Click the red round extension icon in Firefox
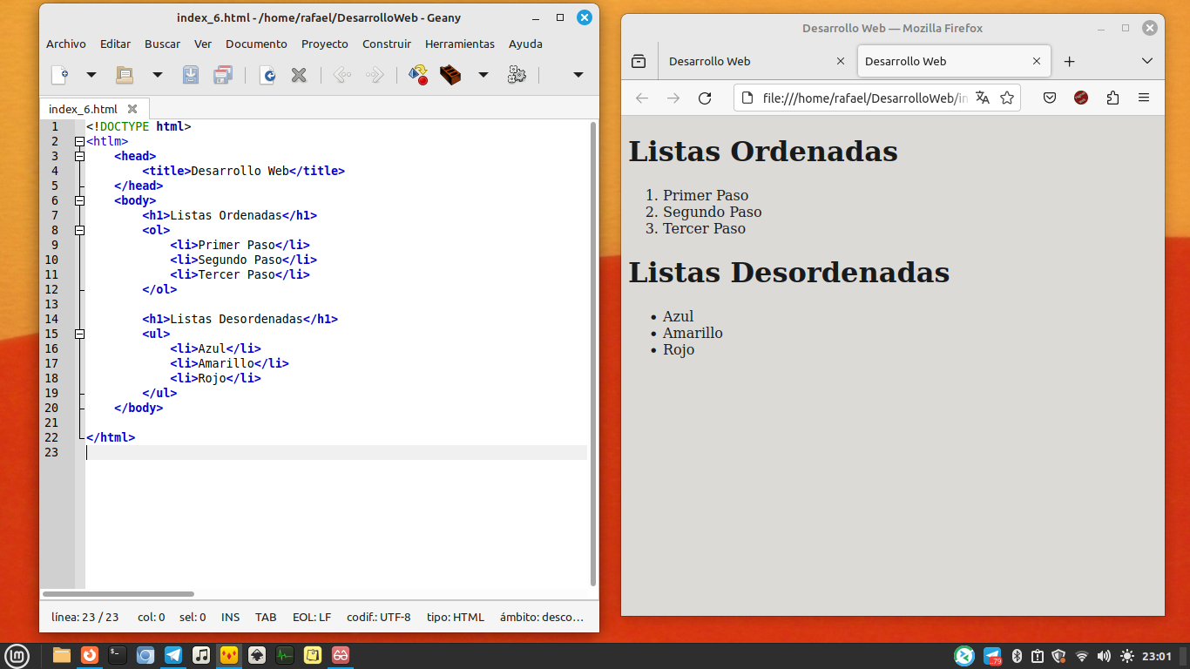The height and width of the screenshot is (669, 1190). [x=1081, y=98]
